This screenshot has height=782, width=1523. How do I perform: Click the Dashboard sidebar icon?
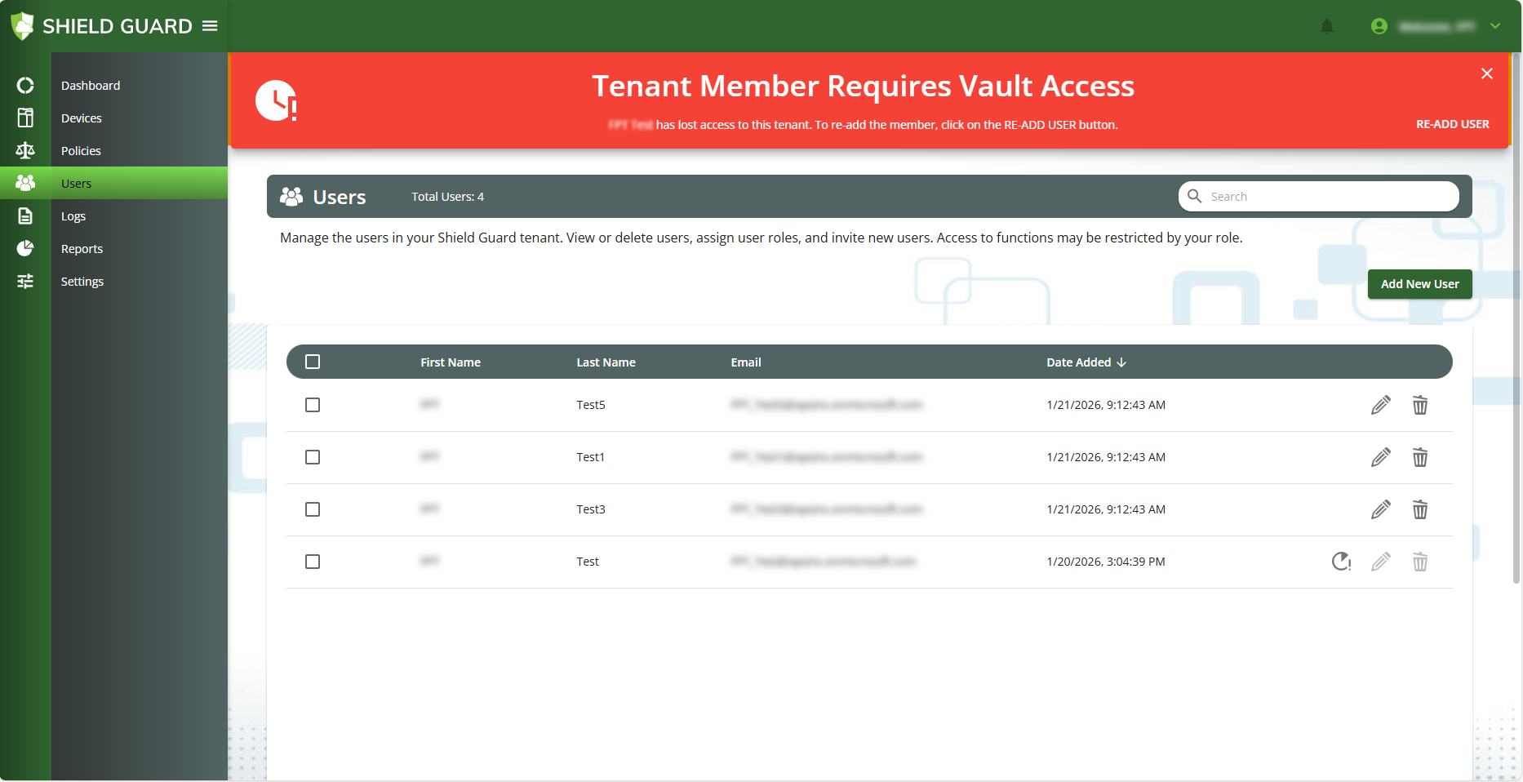tap(25, 86)
